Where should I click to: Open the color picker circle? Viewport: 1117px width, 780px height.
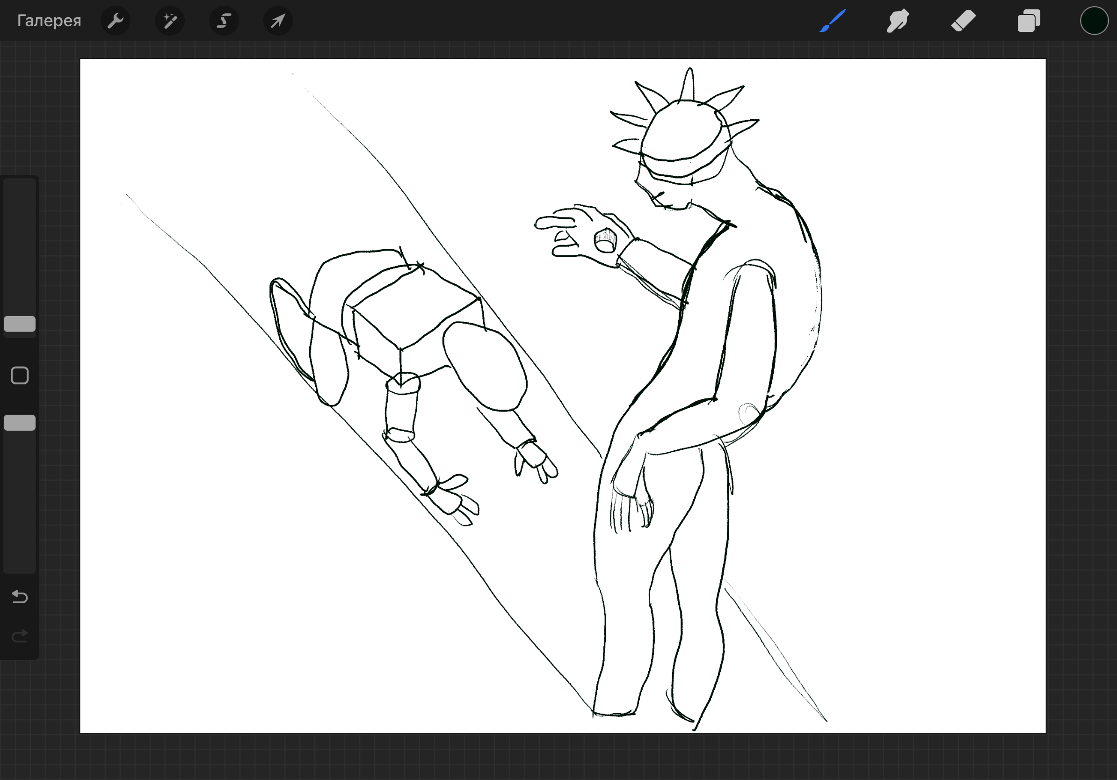[x=1094, y=21]
